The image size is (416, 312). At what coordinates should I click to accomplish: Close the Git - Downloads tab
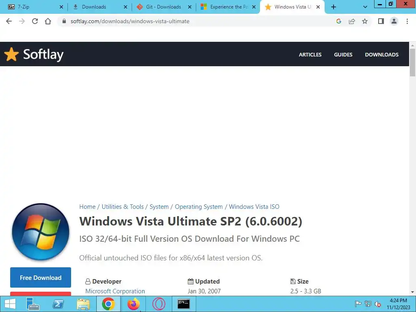pyautogui.click(x=190, y=7)
